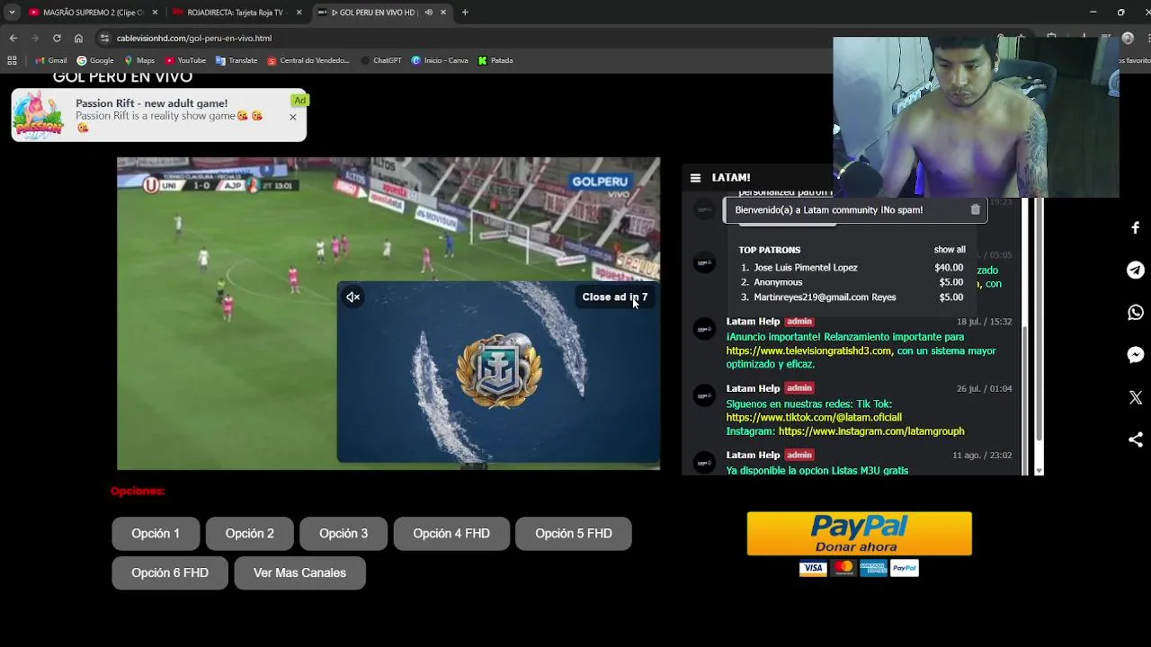Open the Inicio - Canva bookmark

(x=440, y=60)
